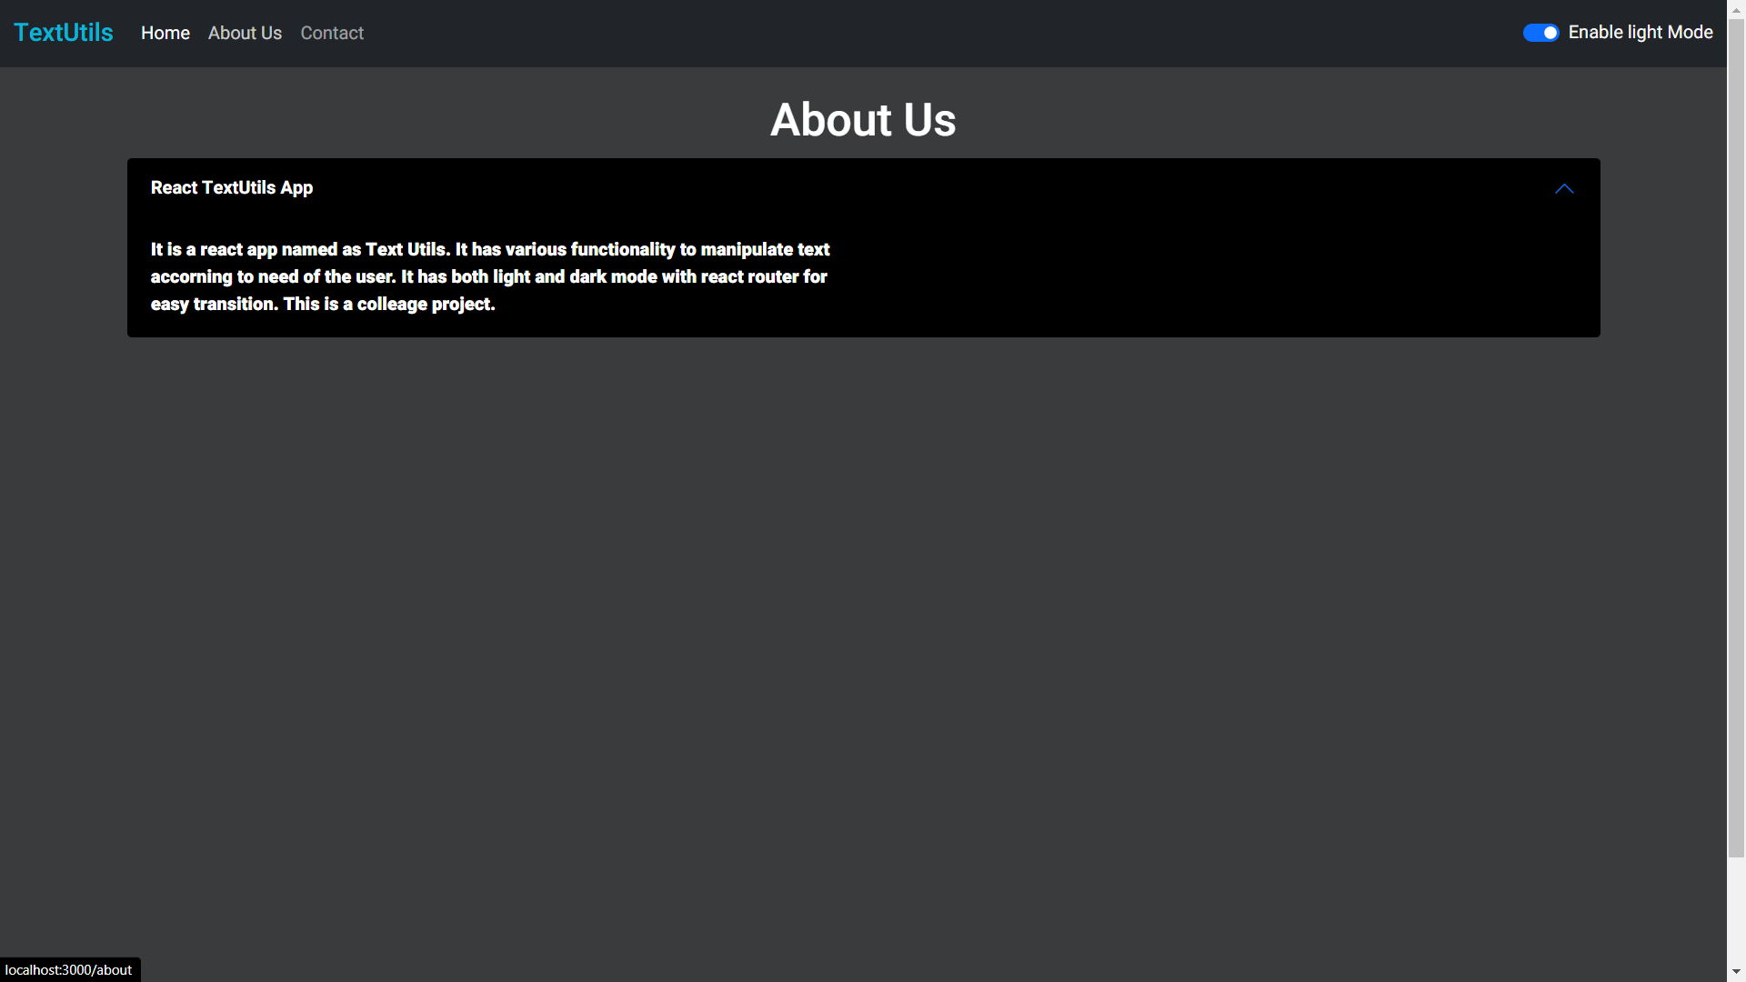Click the empty middle area of the navbar
Viewport: 1746px width, 982px height.
pos(909,34)
